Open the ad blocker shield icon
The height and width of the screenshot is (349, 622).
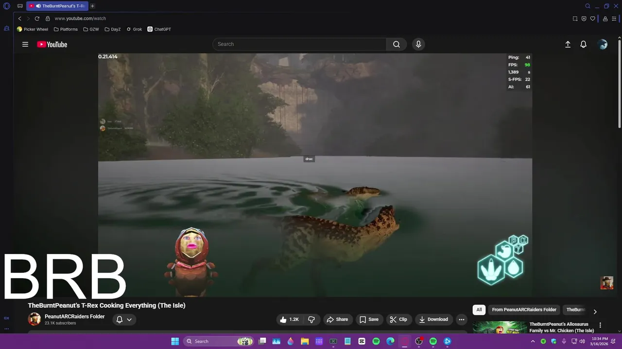[x=584, y=18]
